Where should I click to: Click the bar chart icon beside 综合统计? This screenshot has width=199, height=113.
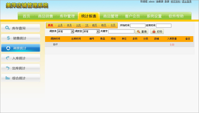[7, 78]
